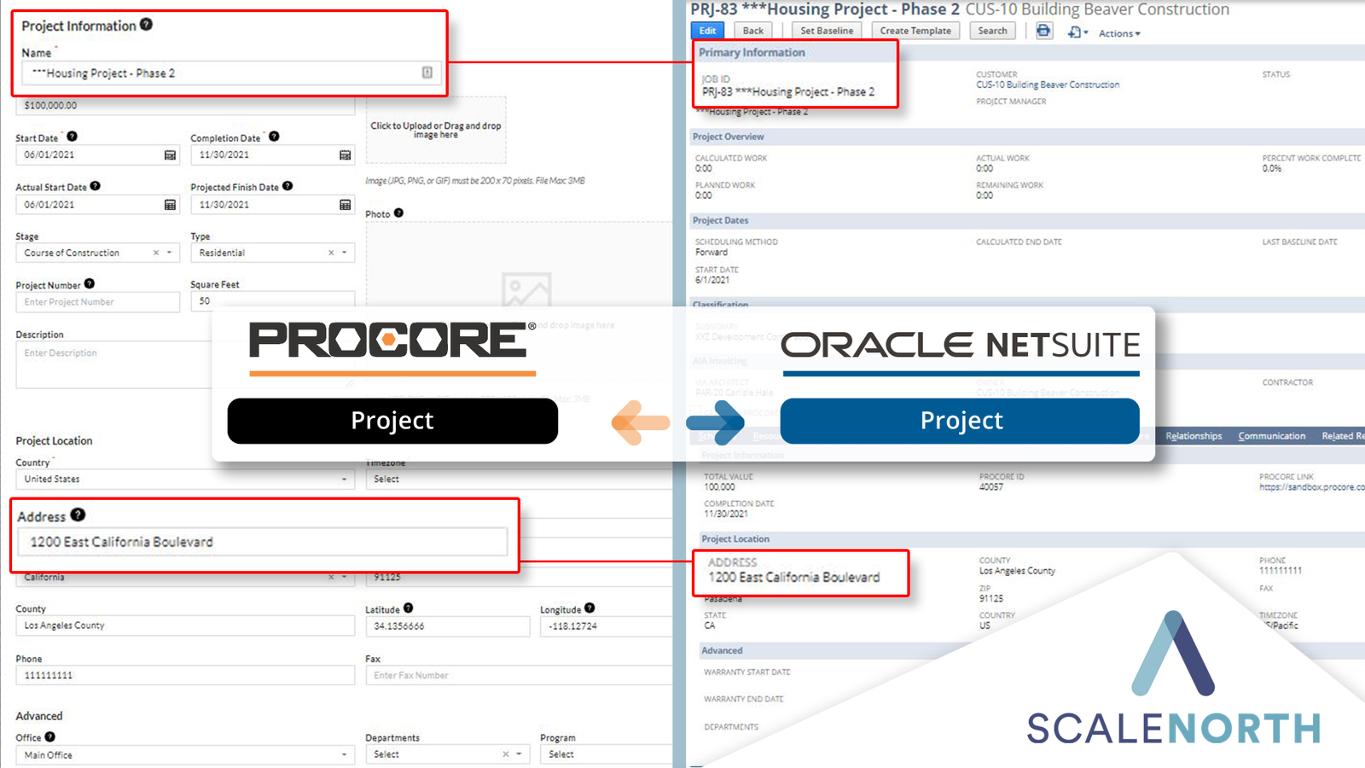Switch to the Related Records tab
This screenshot has height=768, width=1365.
[x=1343, y=436]
